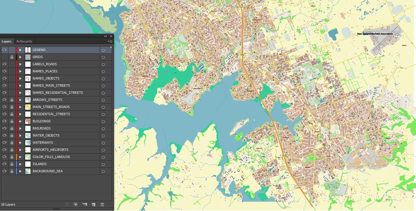Expand the GRIDS layer contents
Screen dimensions: 416x211
click(20, 57)
